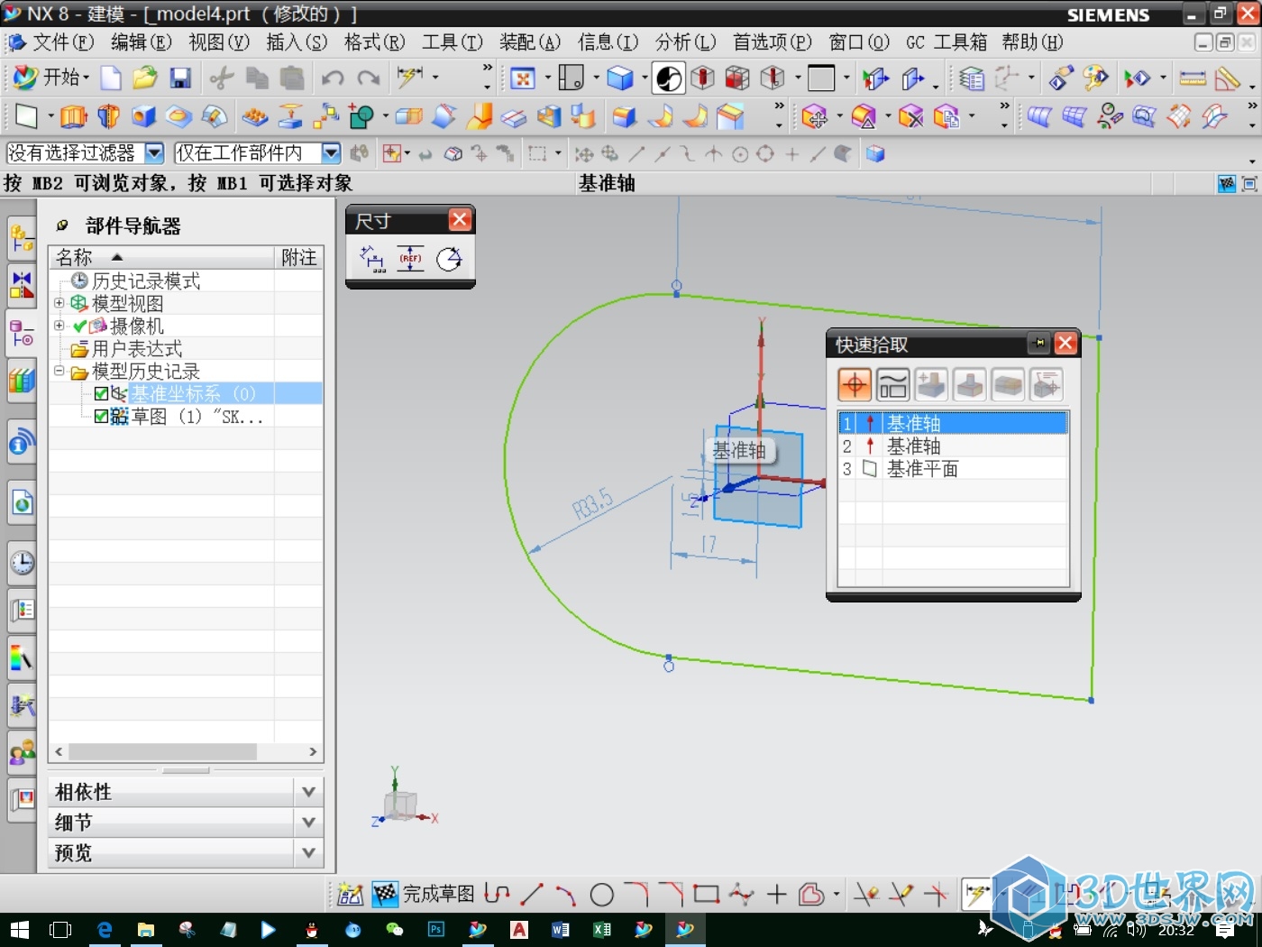Click the R33.5 radius dimension

(x=592, y=504)
